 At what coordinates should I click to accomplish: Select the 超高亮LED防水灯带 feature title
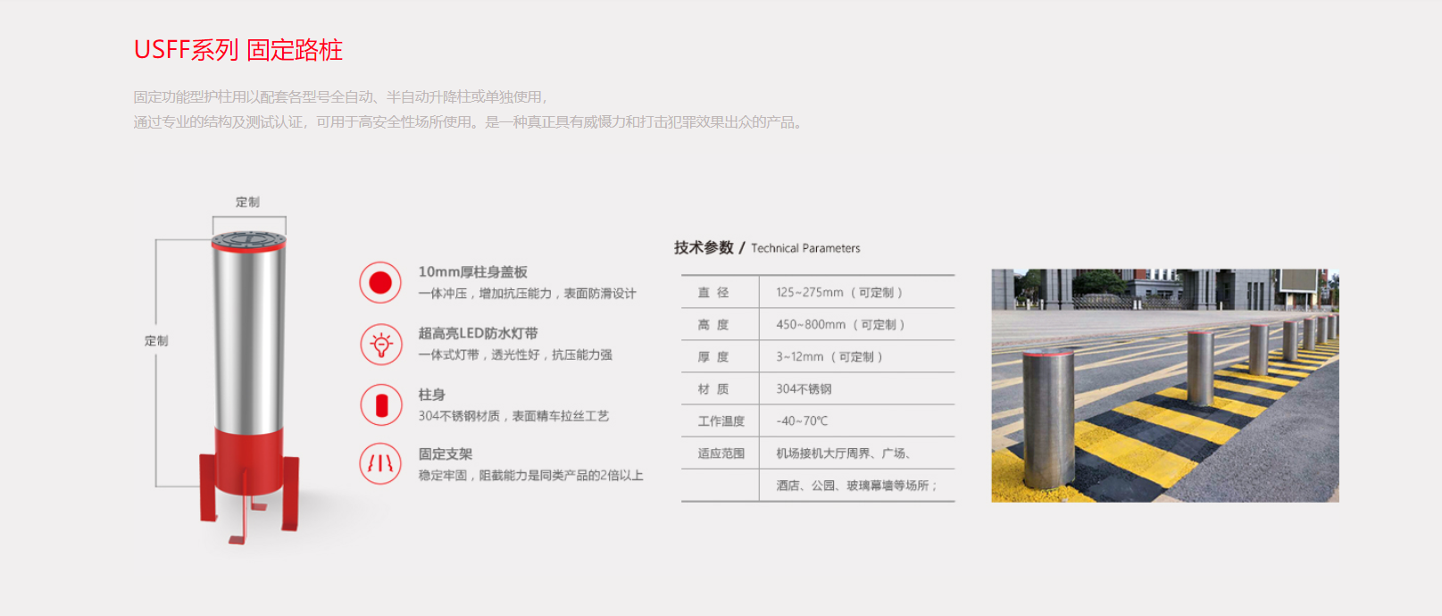[x=478, y=333]
